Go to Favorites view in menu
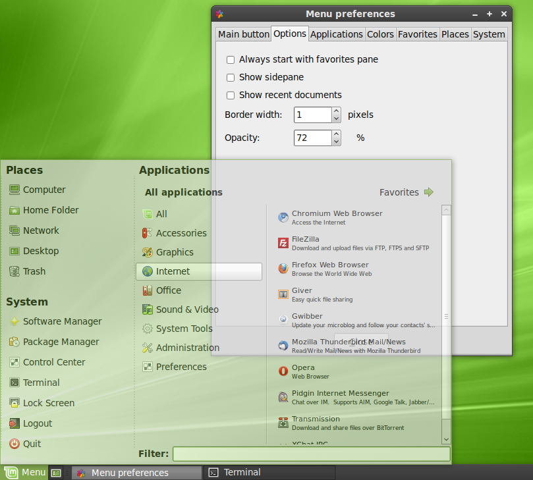Image resolution: width=533 pixels, height=480 pixels. pos(407,192)
